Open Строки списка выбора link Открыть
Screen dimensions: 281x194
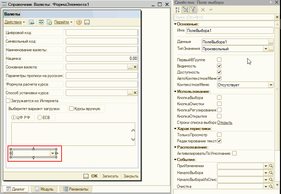point(225,122)
